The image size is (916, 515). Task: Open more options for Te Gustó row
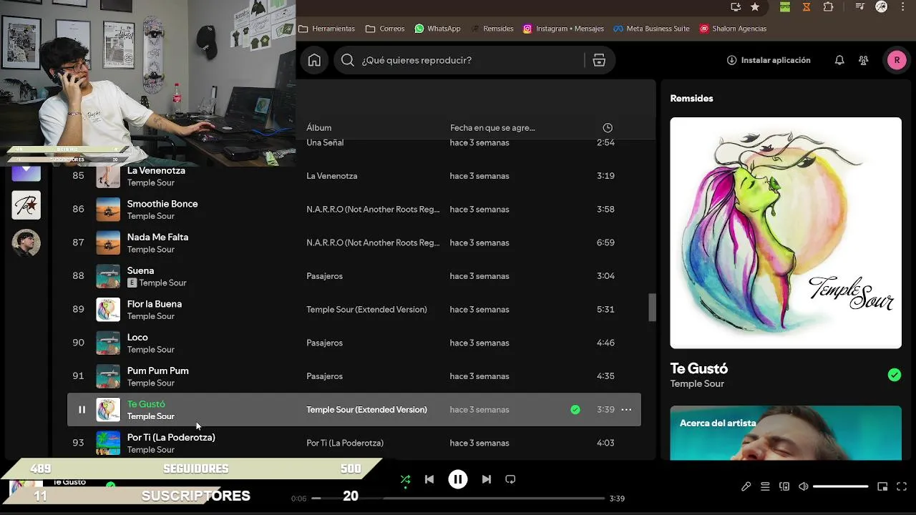coord(626,410)
